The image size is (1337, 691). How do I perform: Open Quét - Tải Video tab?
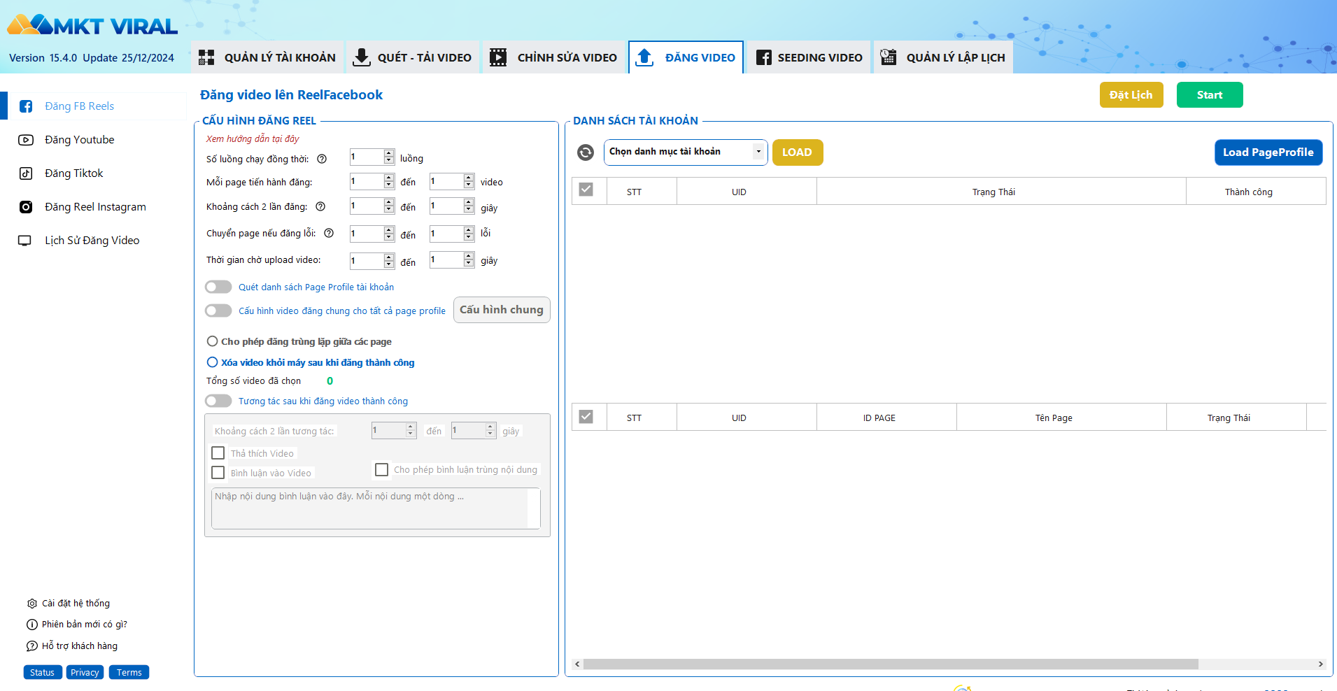(x=412, y=57)
